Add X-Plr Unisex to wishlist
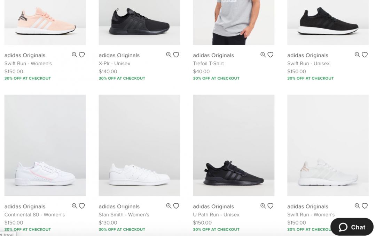 176,55
